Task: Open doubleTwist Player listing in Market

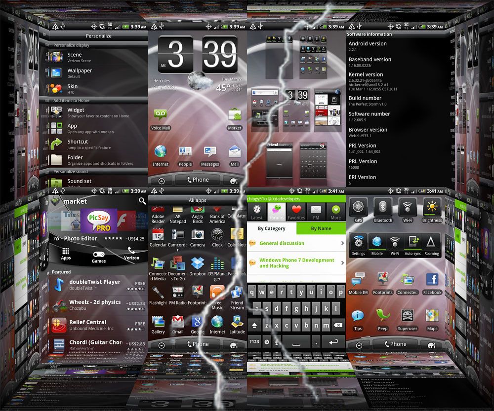Action: point(98,285)
